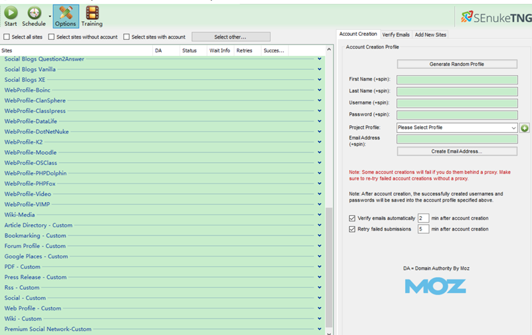Expand the WebProfile-Moodle site group
This screenshot has width=532, height=335.
pyautogui.click(x=319, y=152)
